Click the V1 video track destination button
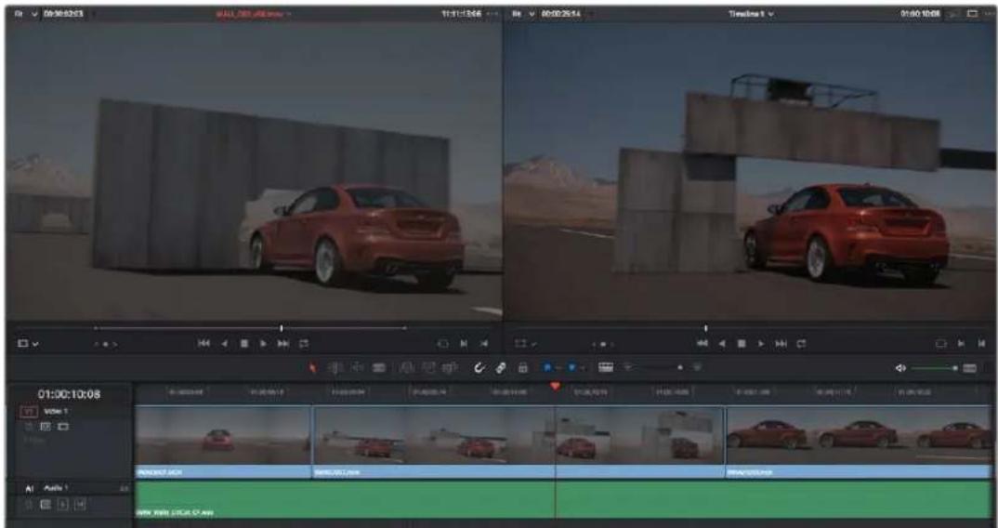The width and height of the screenshot is (998, 528). click(x=29, y=412)
